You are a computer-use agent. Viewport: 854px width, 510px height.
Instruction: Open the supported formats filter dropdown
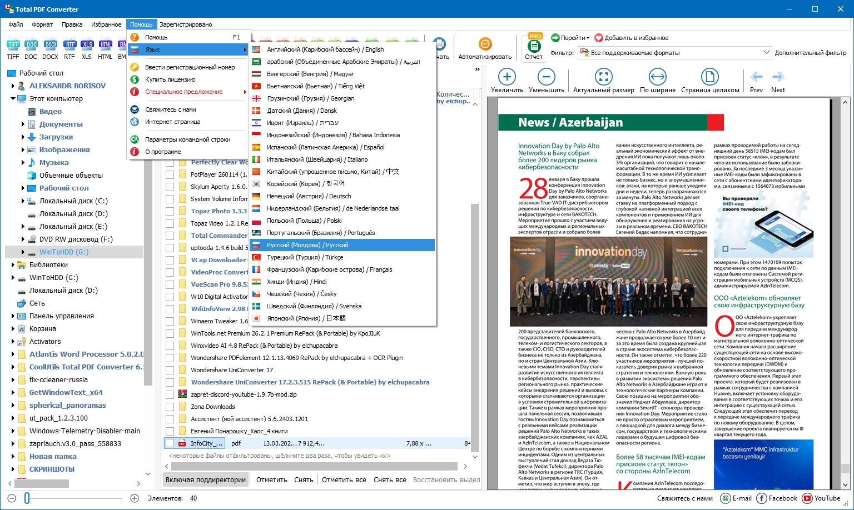click(766, 53)
